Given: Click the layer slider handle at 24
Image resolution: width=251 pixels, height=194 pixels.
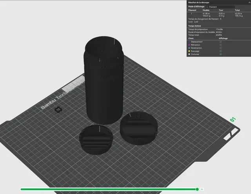Looking at the screenshot, I should coord(197,189).
